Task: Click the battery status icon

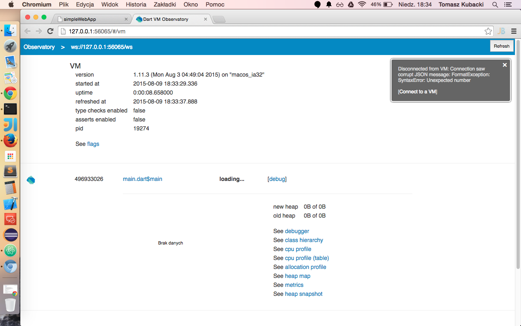Action: coord(388,4)
